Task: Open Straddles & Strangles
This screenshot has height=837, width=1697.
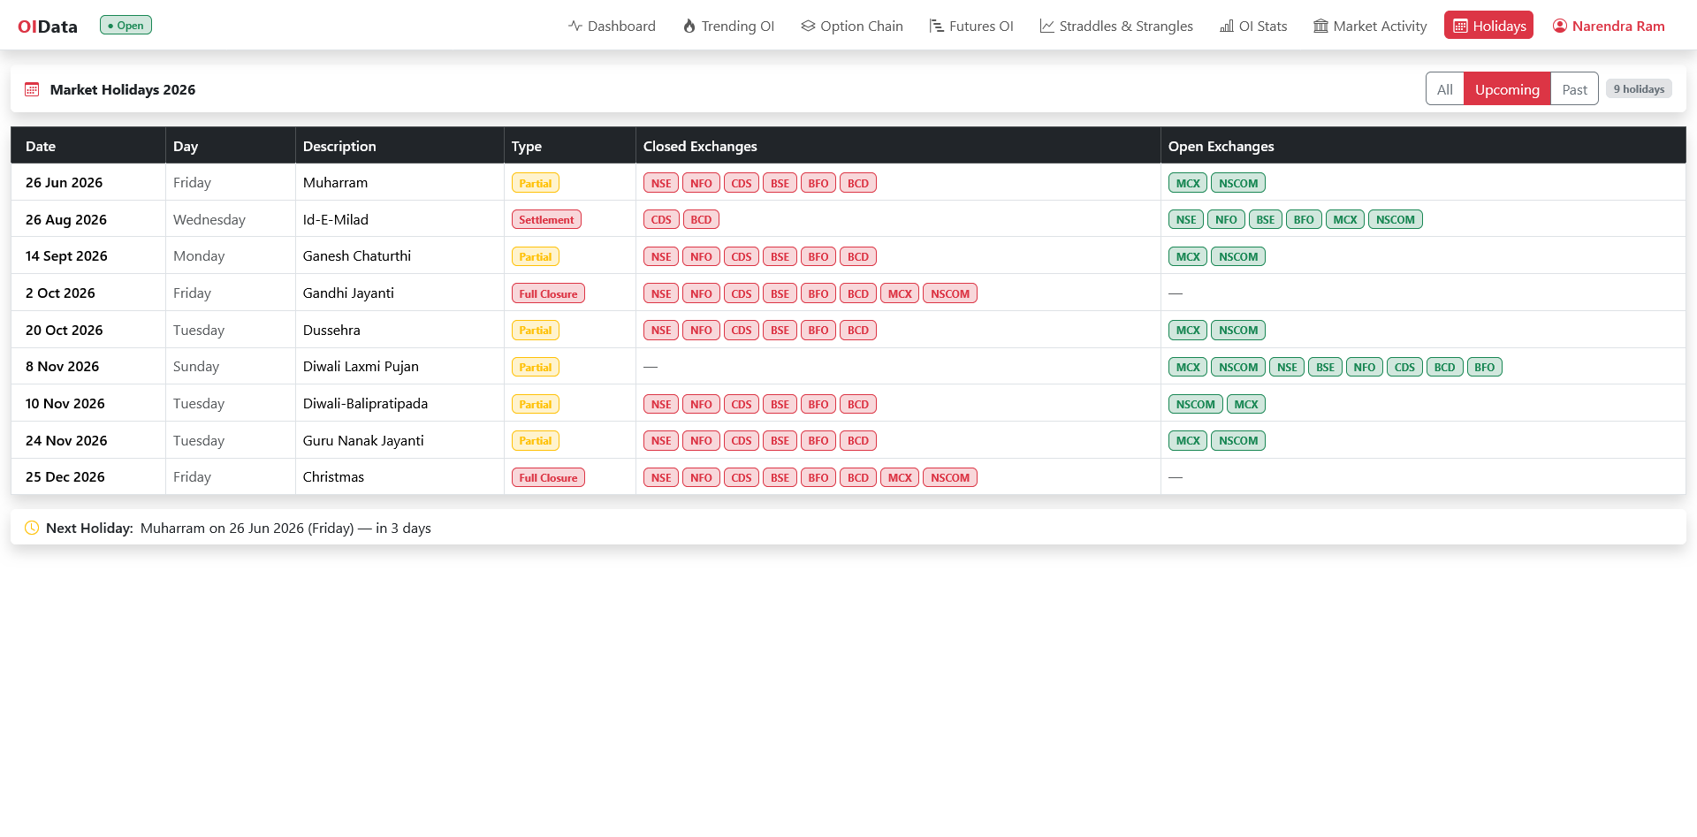Action: [x=1116, y=26]
